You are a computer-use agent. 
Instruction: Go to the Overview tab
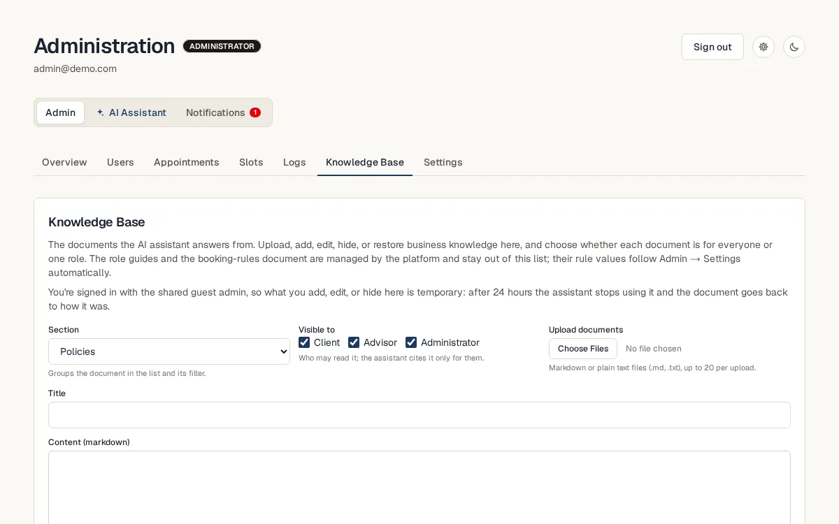tap(64, 162)
